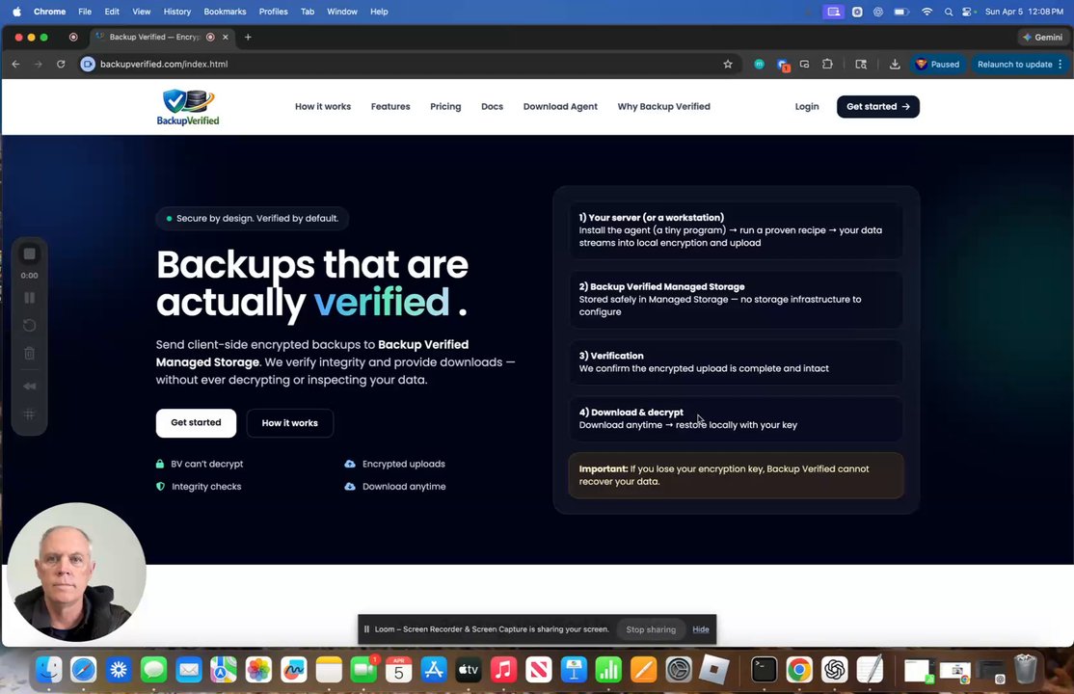The height and width of the screenshot is (694, 1074).
Task: Open the Edit menu
Action: [x=112, y=12]
